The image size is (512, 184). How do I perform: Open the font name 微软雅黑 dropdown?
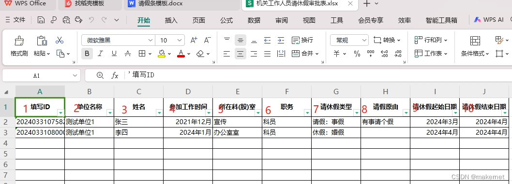click(x=150, y=40)
